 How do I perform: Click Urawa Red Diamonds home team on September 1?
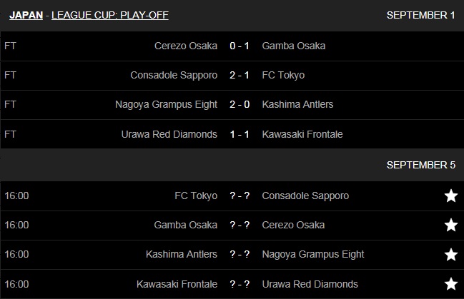pyautogui.click(x=170, y=133)
